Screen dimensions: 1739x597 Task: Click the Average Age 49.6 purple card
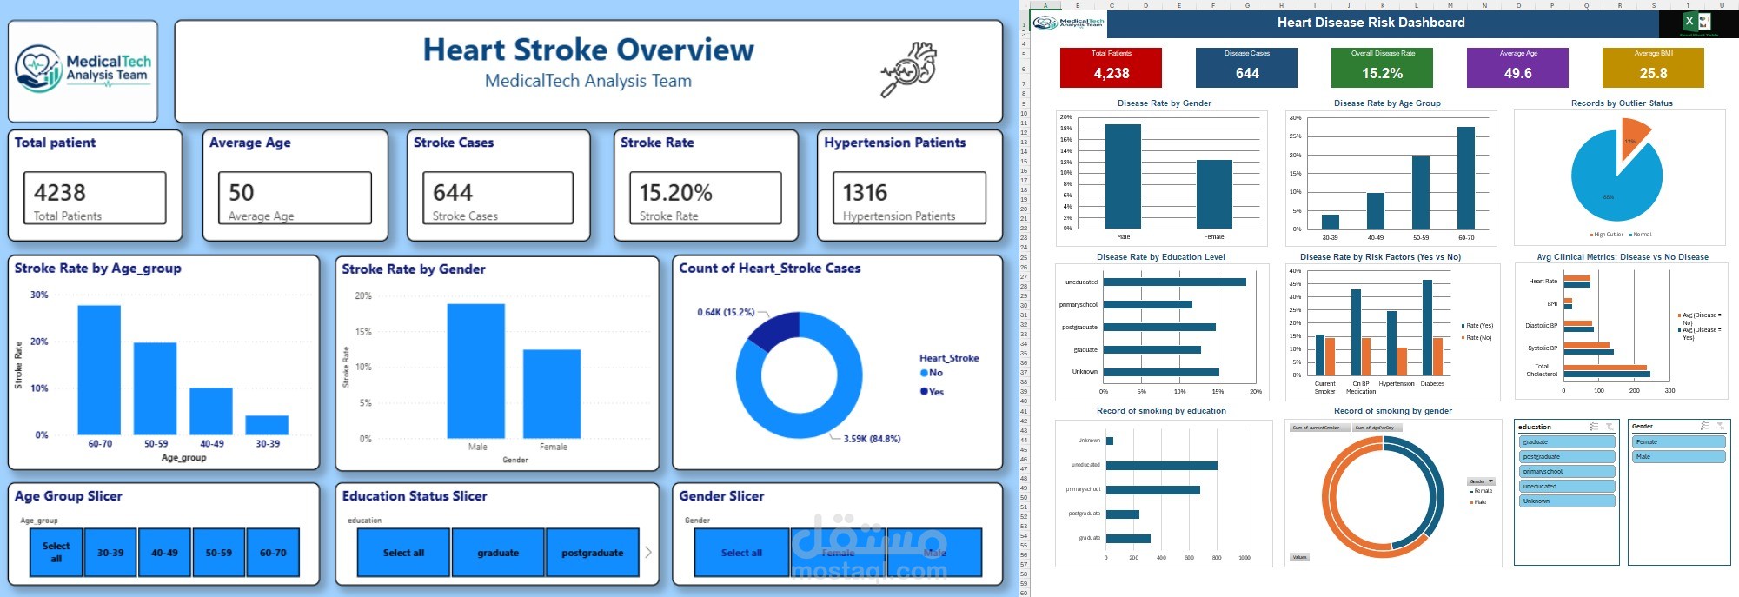click(x=1518, y=67)
